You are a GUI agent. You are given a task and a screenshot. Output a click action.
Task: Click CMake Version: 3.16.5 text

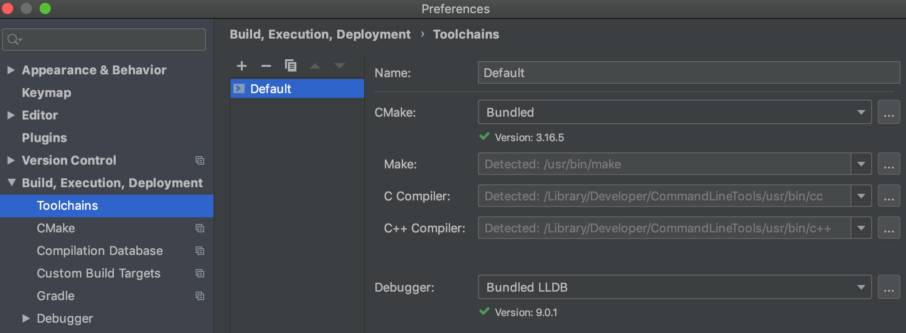[529, 138]
